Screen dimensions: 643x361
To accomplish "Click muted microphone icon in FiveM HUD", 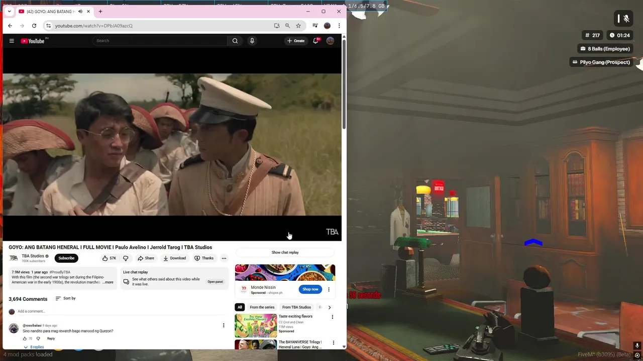I will (x=626, y=19).
